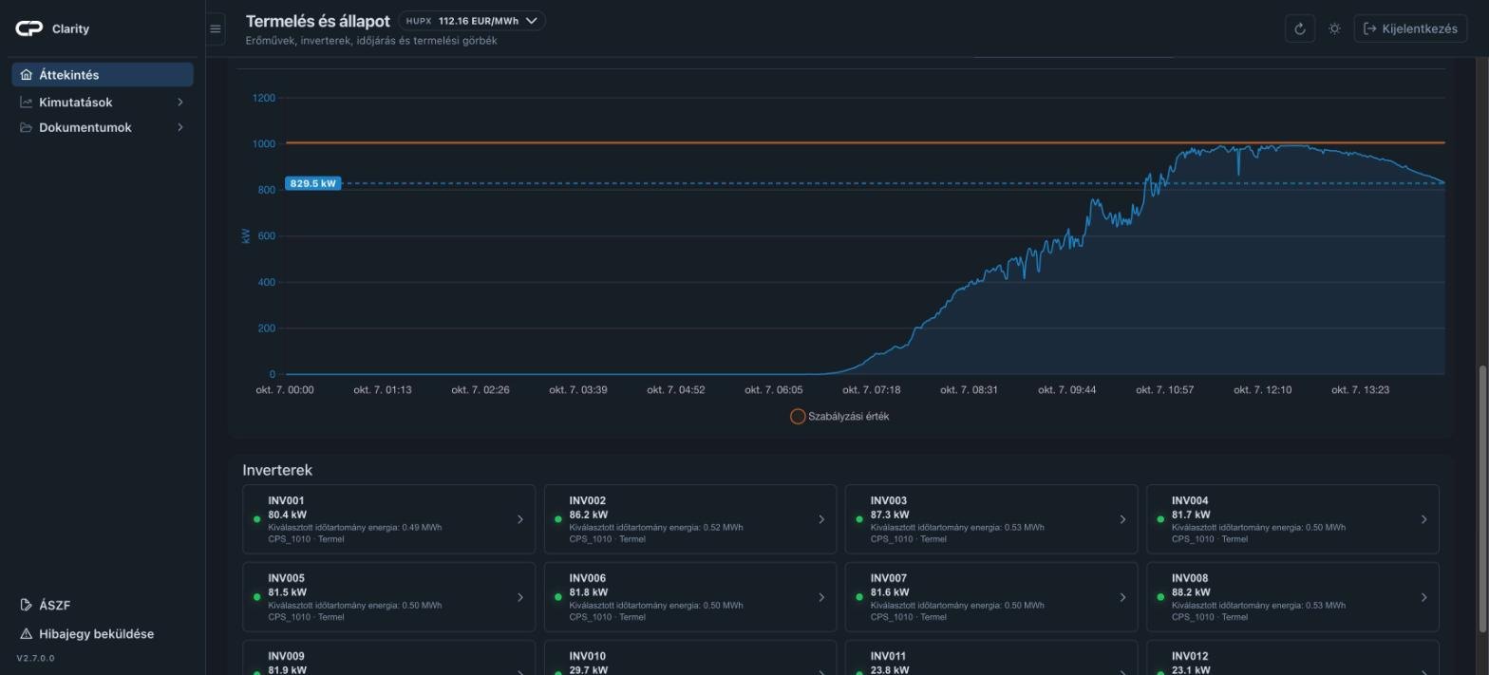
Task: Click the INV006 card chevron
Action: coord(821,597)
